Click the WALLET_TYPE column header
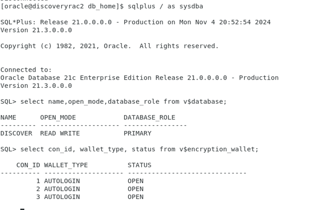Image resolution: width=319 pixels, height=210 pixels. click(66, 165)
